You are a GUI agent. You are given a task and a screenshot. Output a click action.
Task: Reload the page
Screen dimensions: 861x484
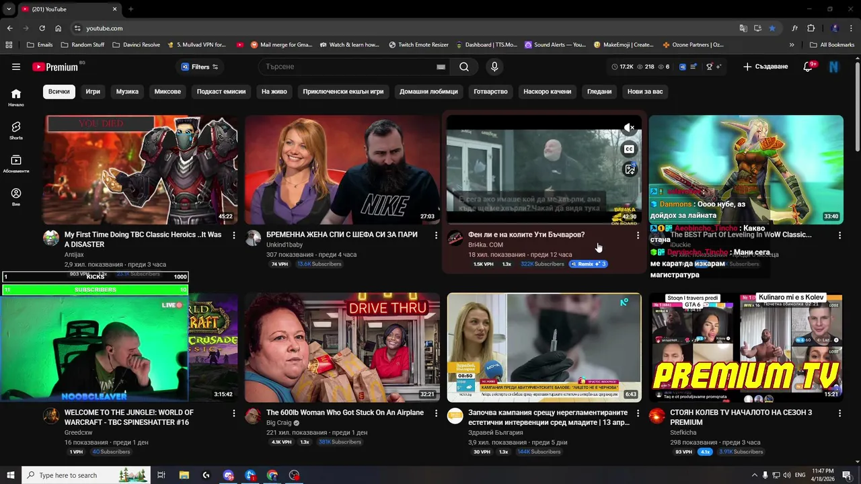pos(42,28)
